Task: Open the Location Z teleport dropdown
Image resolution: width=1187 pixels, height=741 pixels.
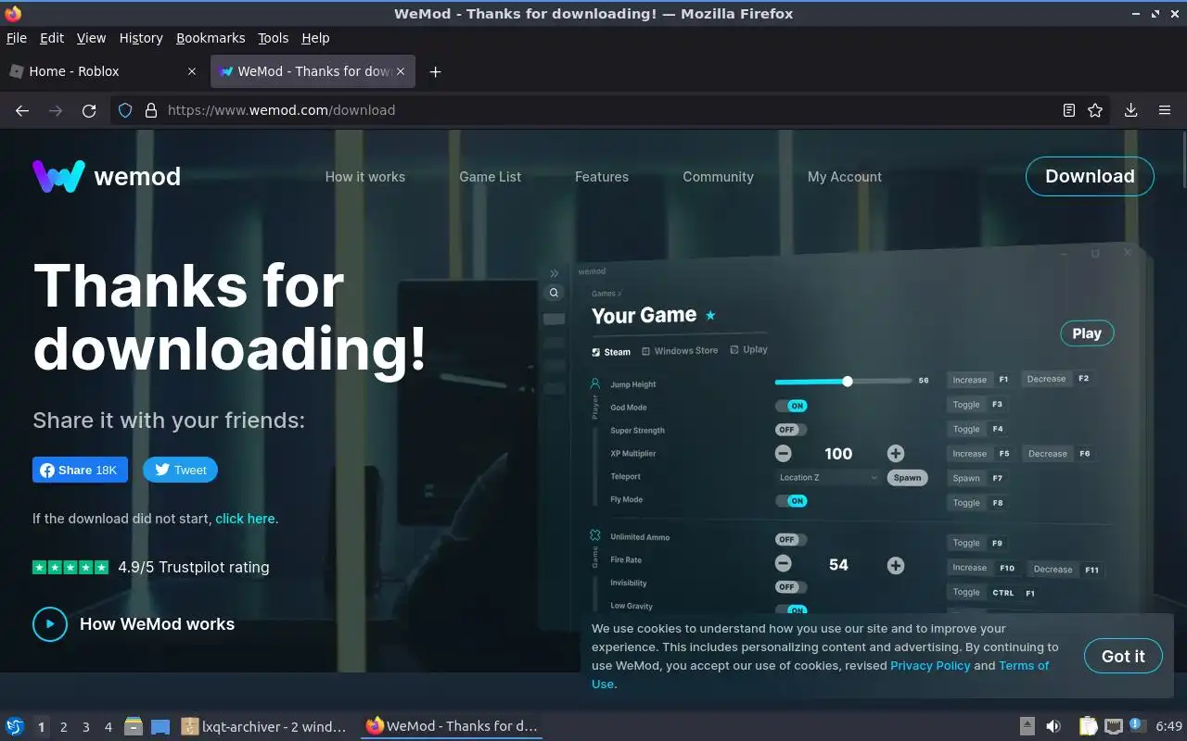Action: tap(828, 477)
